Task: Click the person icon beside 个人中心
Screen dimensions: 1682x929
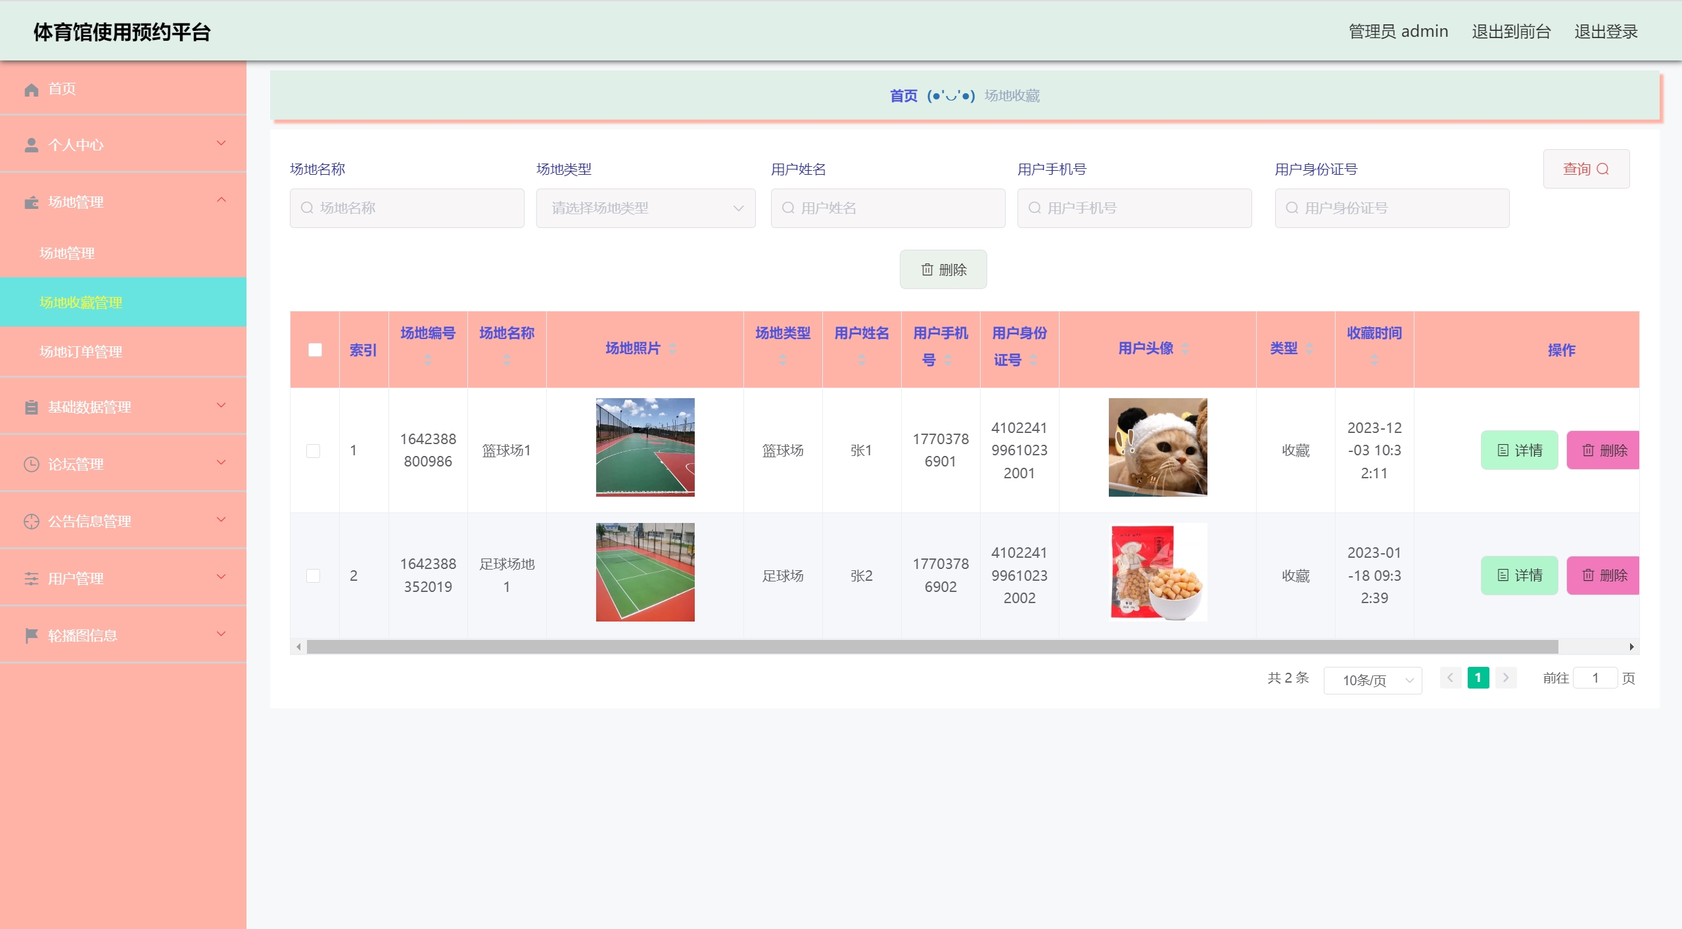Action: point(31,145)
